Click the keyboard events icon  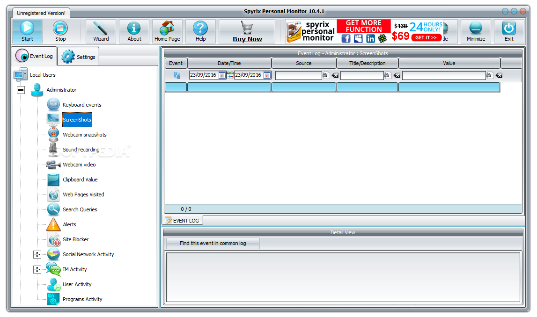tap(53, 105)
